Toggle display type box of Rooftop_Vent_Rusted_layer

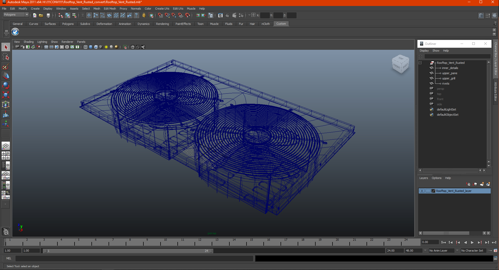pos(428,191)
